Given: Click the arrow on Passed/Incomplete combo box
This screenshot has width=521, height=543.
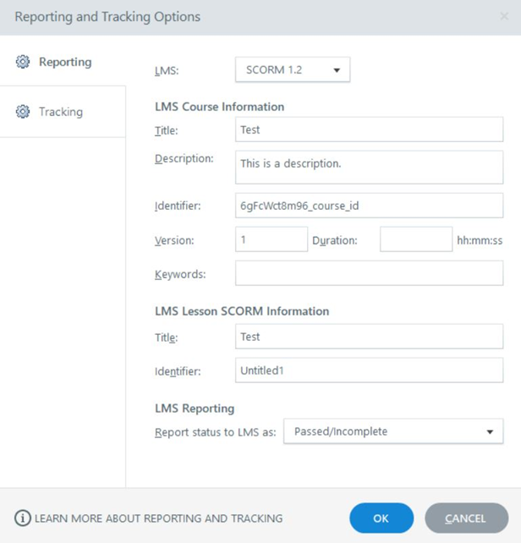Looking at the screenshot, I should [x=490, y=431].
